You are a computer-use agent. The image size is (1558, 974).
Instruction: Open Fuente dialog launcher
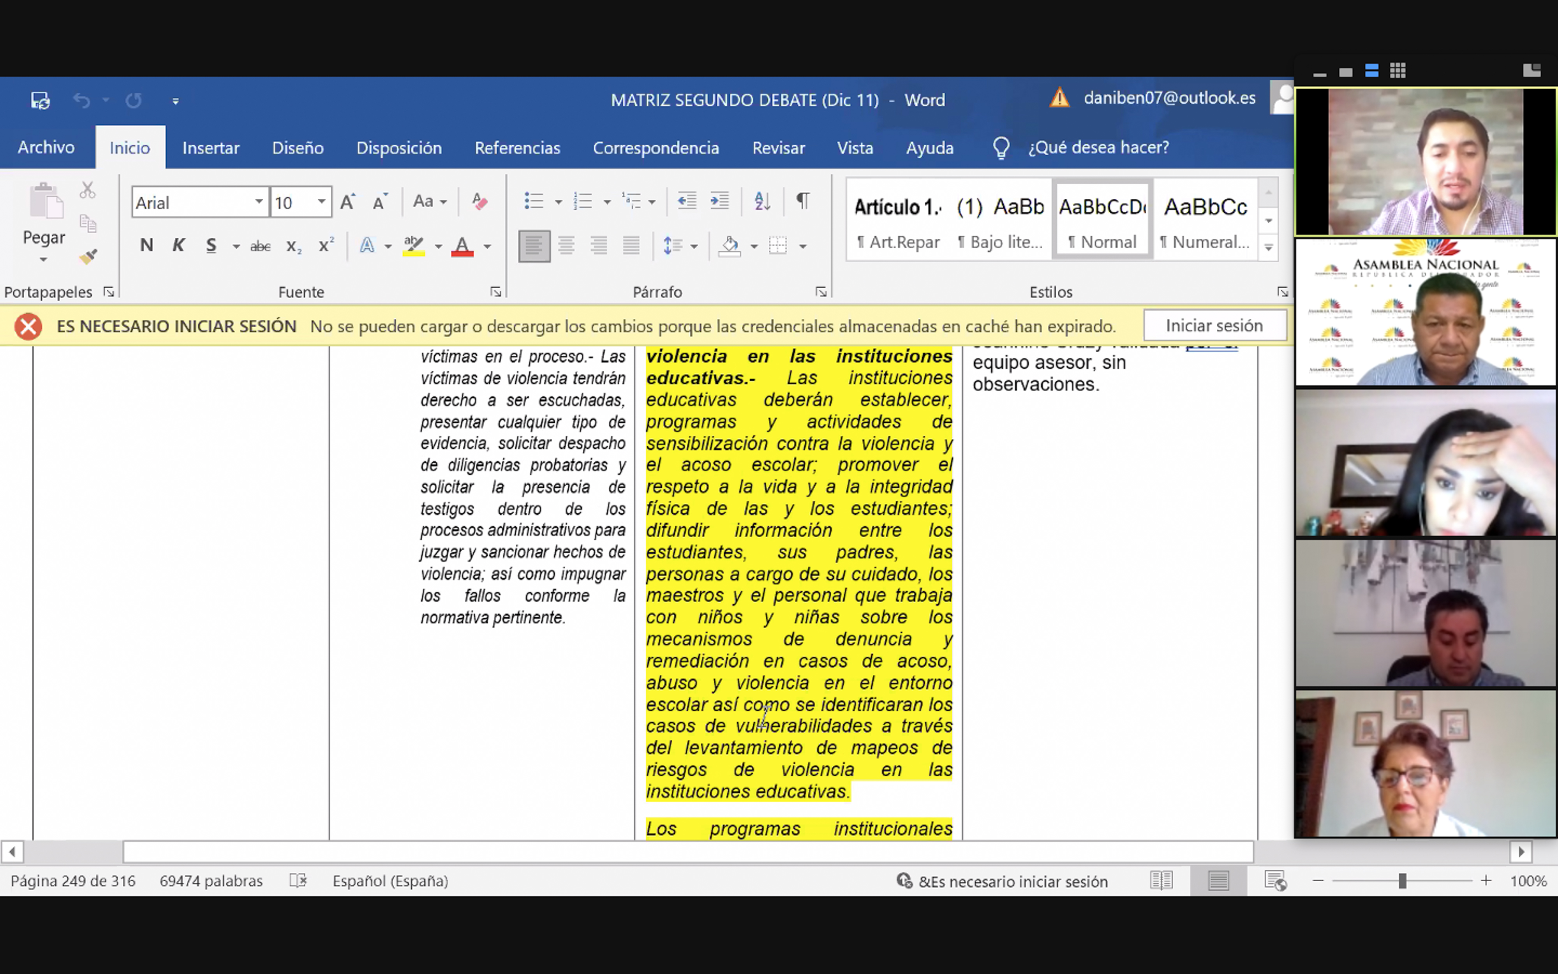[496, 292]
